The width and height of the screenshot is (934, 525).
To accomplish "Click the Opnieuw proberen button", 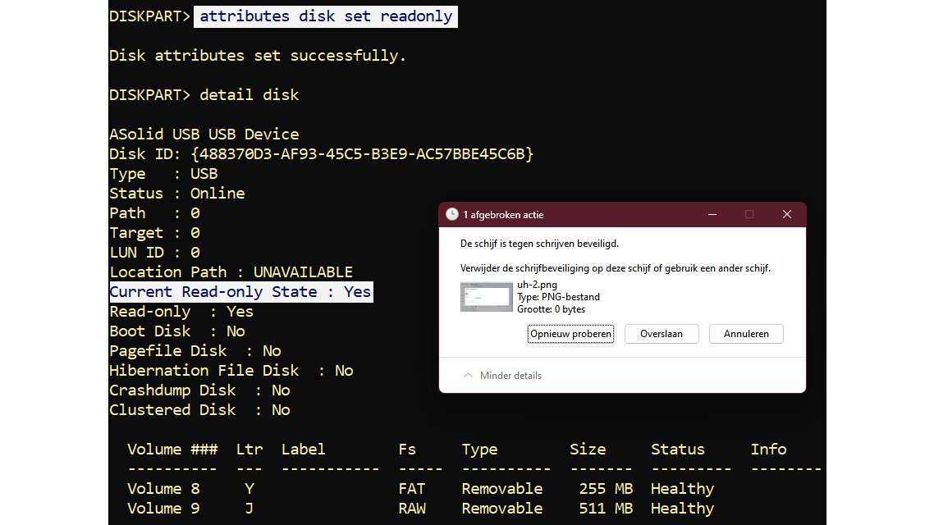I will [x=570, y=334].
